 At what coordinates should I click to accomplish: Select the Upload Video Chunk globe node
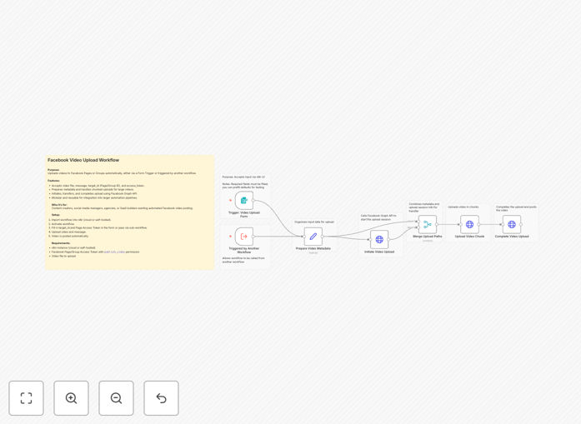[x=469, y=224]
